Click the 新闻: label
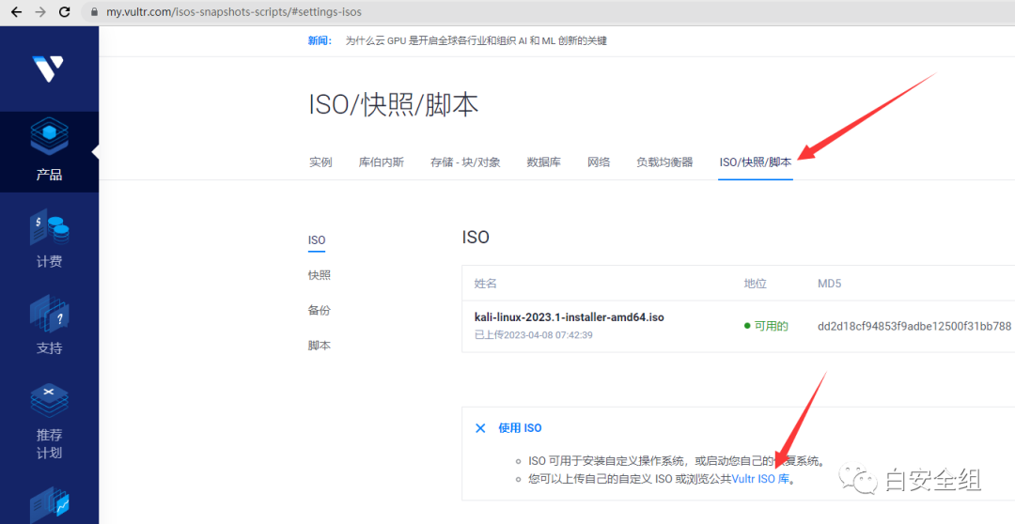Viewport: 1015px width, 524px height. click(320, 40)
